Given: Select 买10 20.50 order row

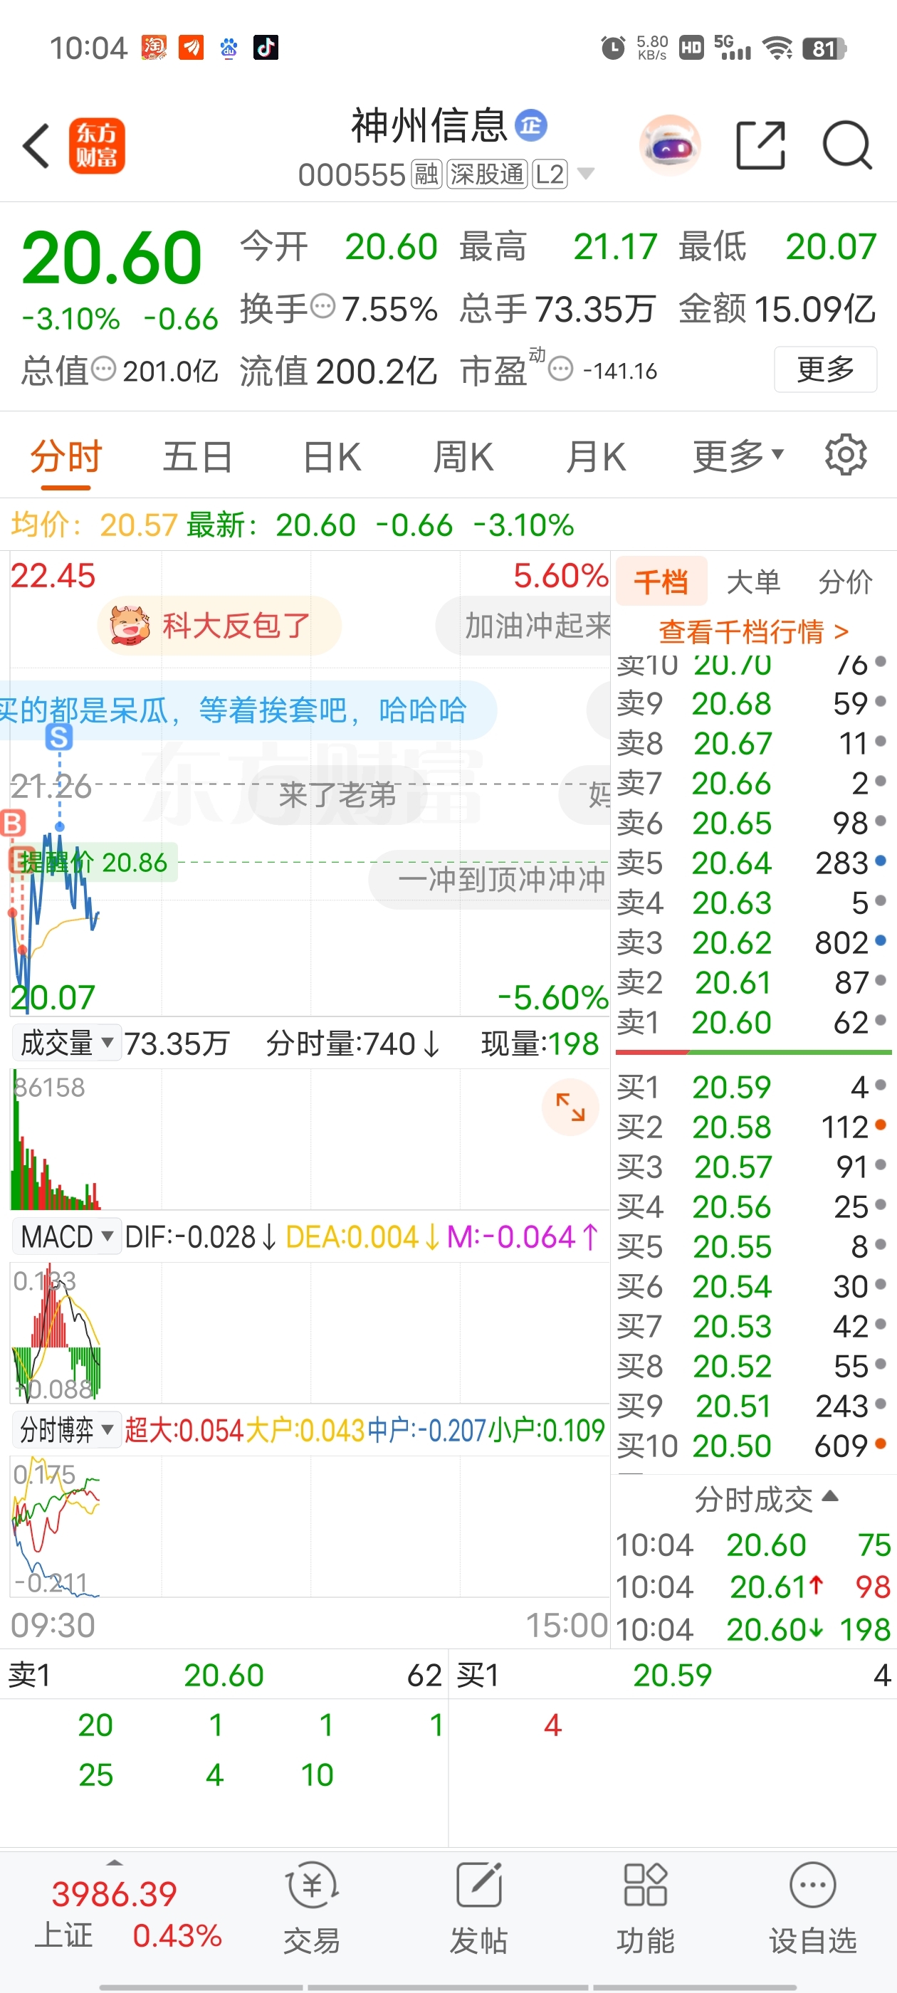Looking at the screenshot, I should pyautogui.click(x=753, y=1445).
